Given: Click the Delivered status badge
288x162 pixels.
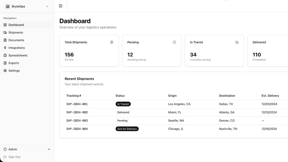Looking at the screenshot, I should tap(123, 112).
